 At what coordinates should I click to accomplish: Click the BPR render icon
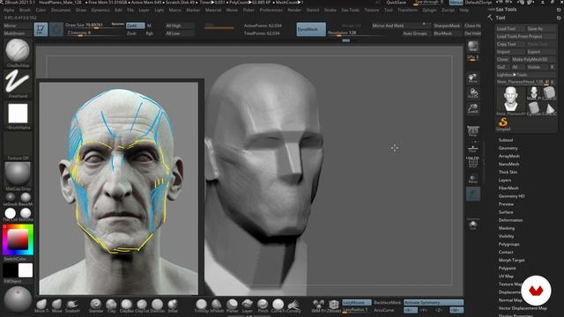[472, 47]
